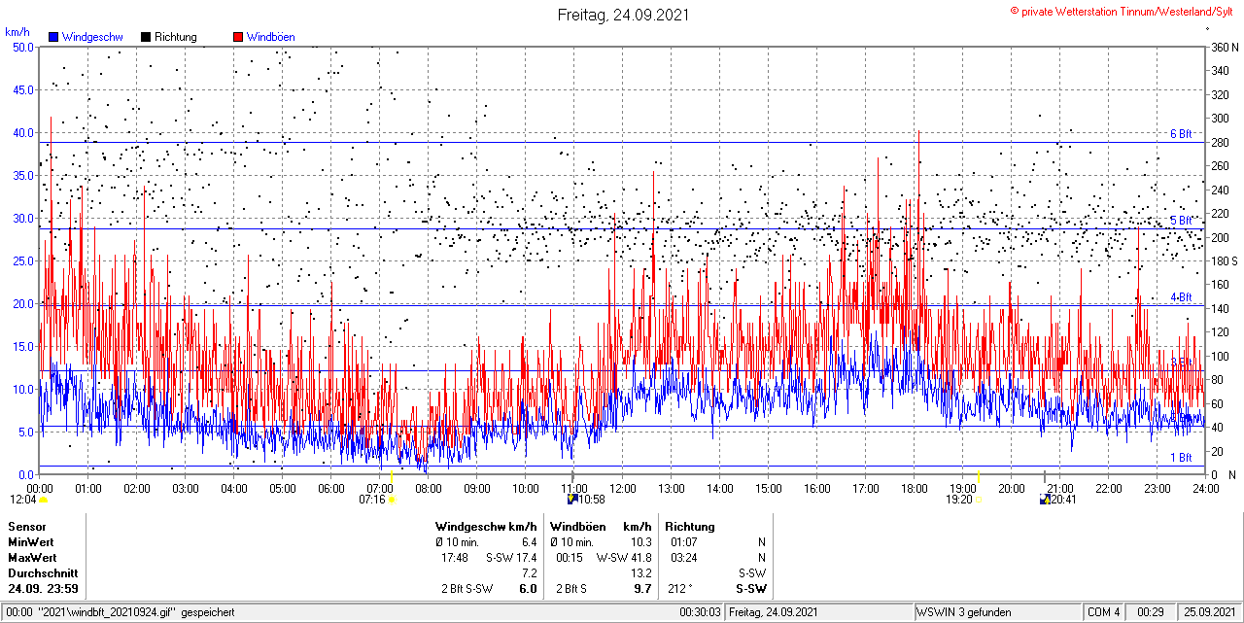The height and width of the screenshot is (623, 1244).
Task: Click the red Windböen legend swatch
Action: tap(238, 37)
